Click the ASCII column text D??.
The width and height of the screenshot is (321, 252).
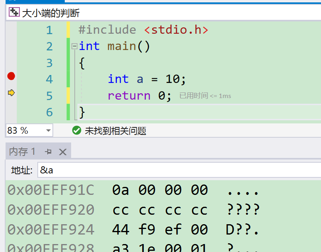point(243,229)
